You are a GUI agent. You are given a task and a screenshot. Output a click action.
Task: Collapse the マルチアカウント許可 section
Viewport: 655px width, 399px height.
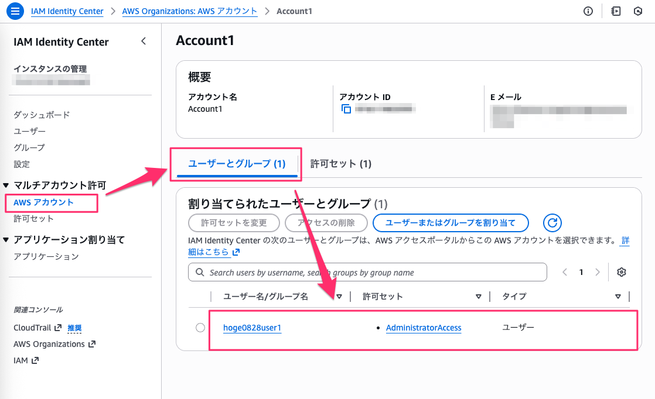[6, 185]
